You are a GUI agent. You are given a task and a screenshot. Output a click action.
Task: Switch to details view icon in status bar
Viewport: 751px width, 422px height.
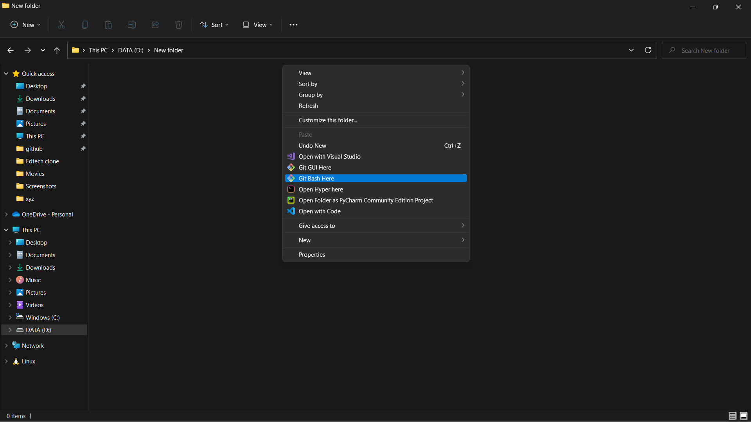[732, 416]
